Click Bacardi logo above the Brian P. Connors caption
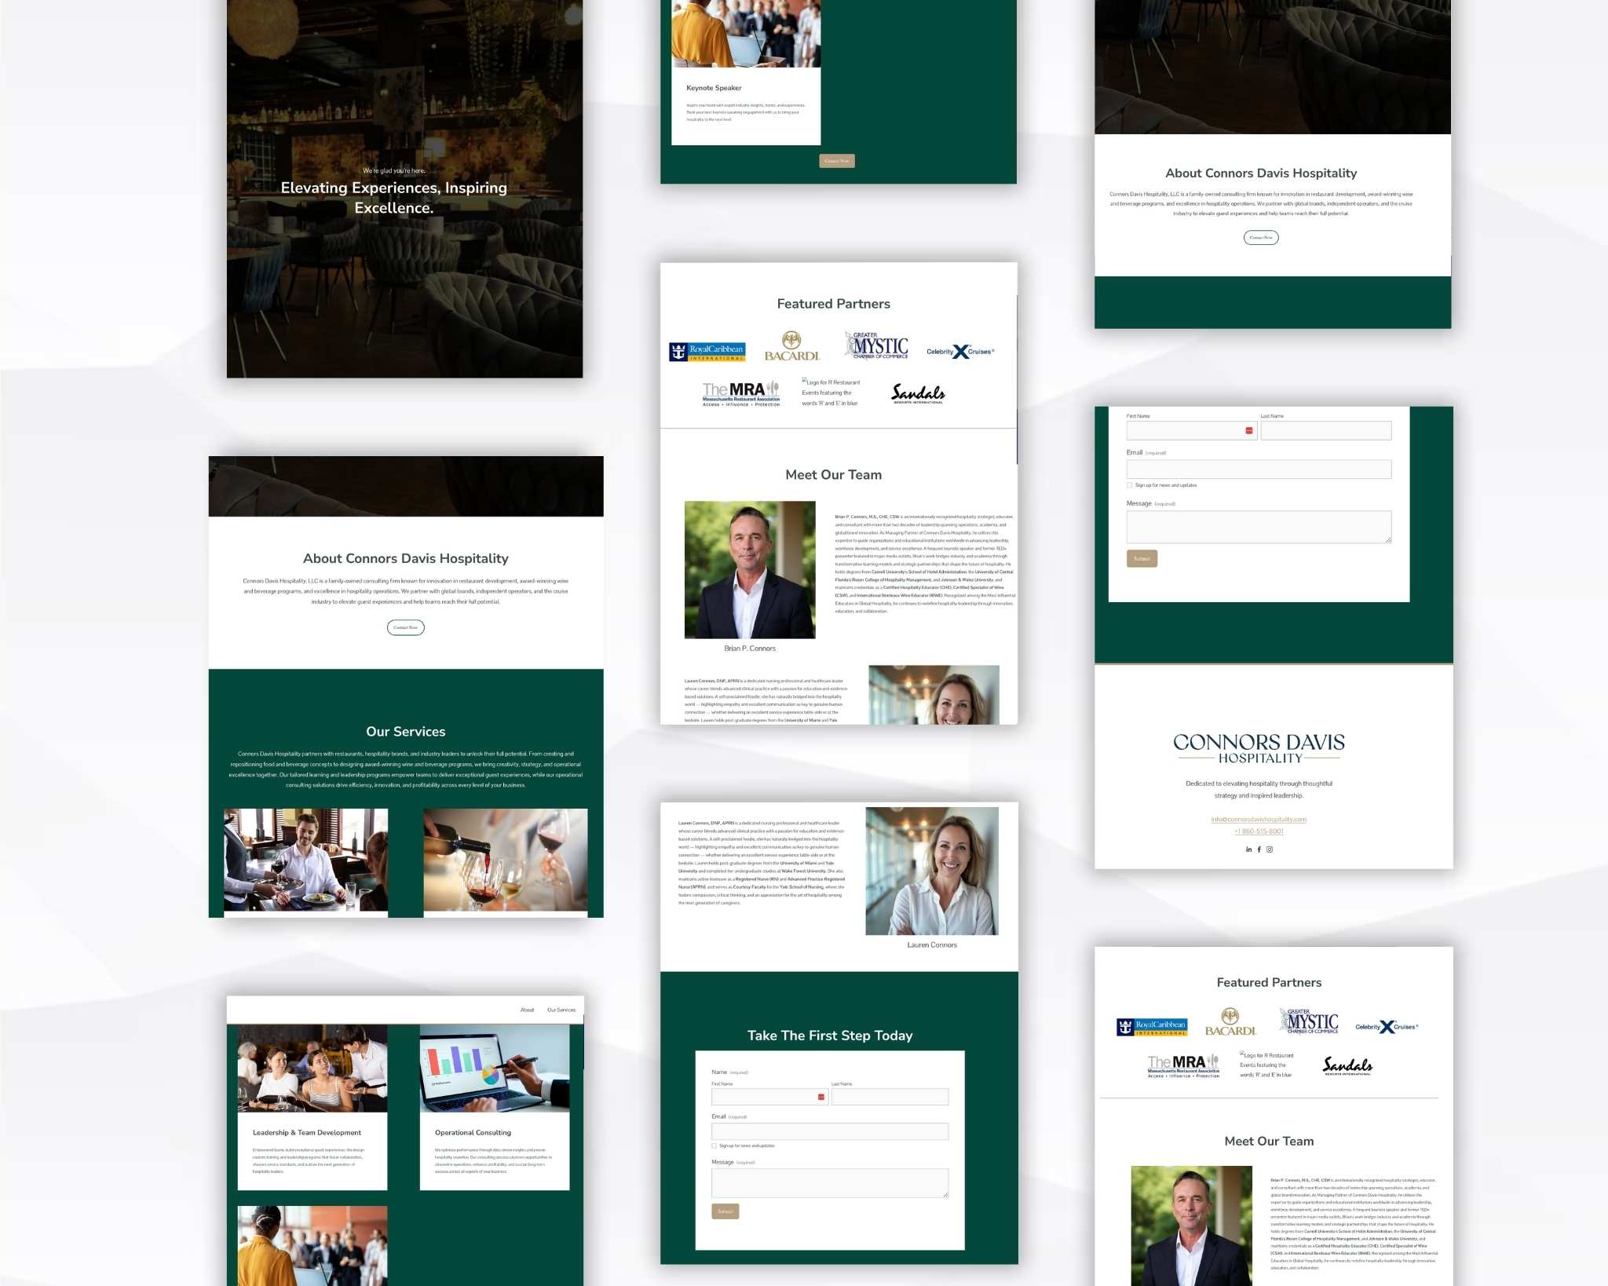Image resolution: width=1608 pixels, height=1286 pixels. pyautogui.click(x=792, y=346)
